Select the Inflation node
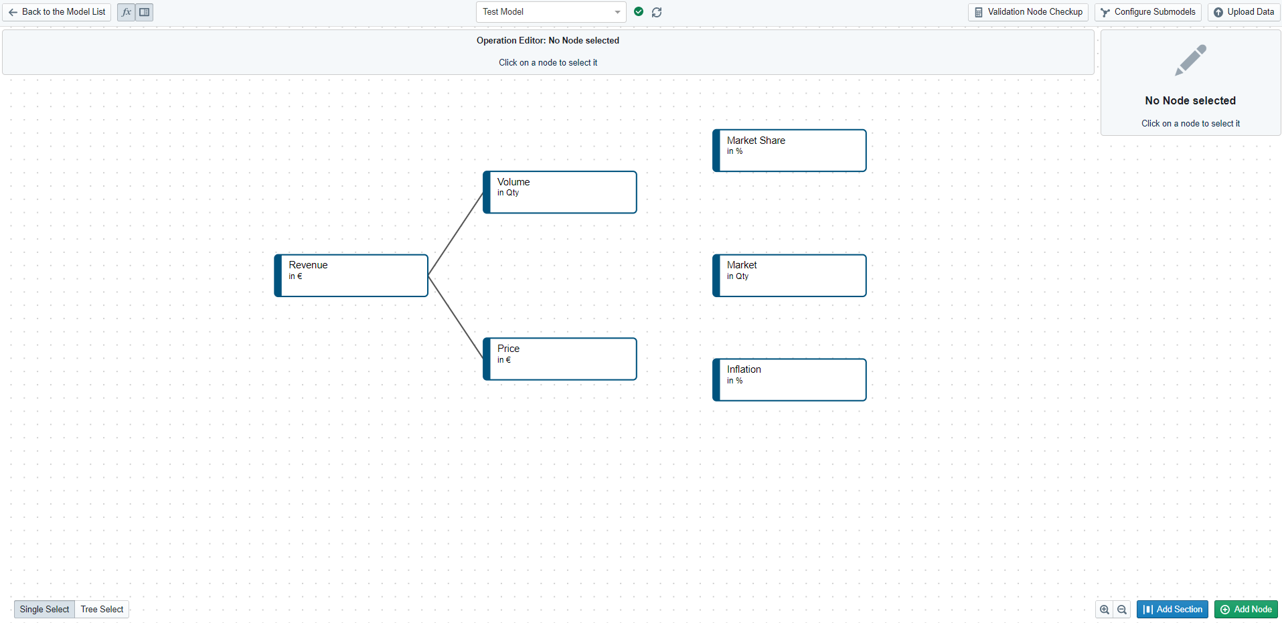This screenshot has width=1282, height=623. click(790, 379)
